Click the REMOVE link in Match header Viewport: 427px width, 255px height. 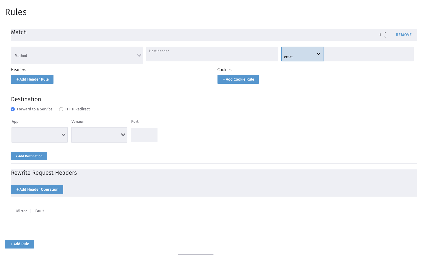[404, 35]
